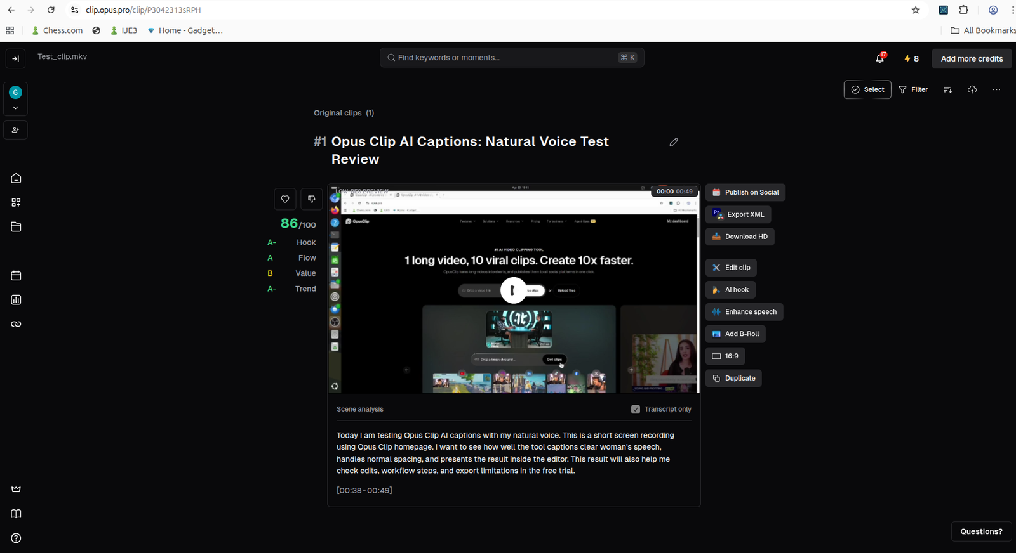1016x553 pixels.
Task: Dislike the clip with thumbs-down button
Action: point(311,199)
